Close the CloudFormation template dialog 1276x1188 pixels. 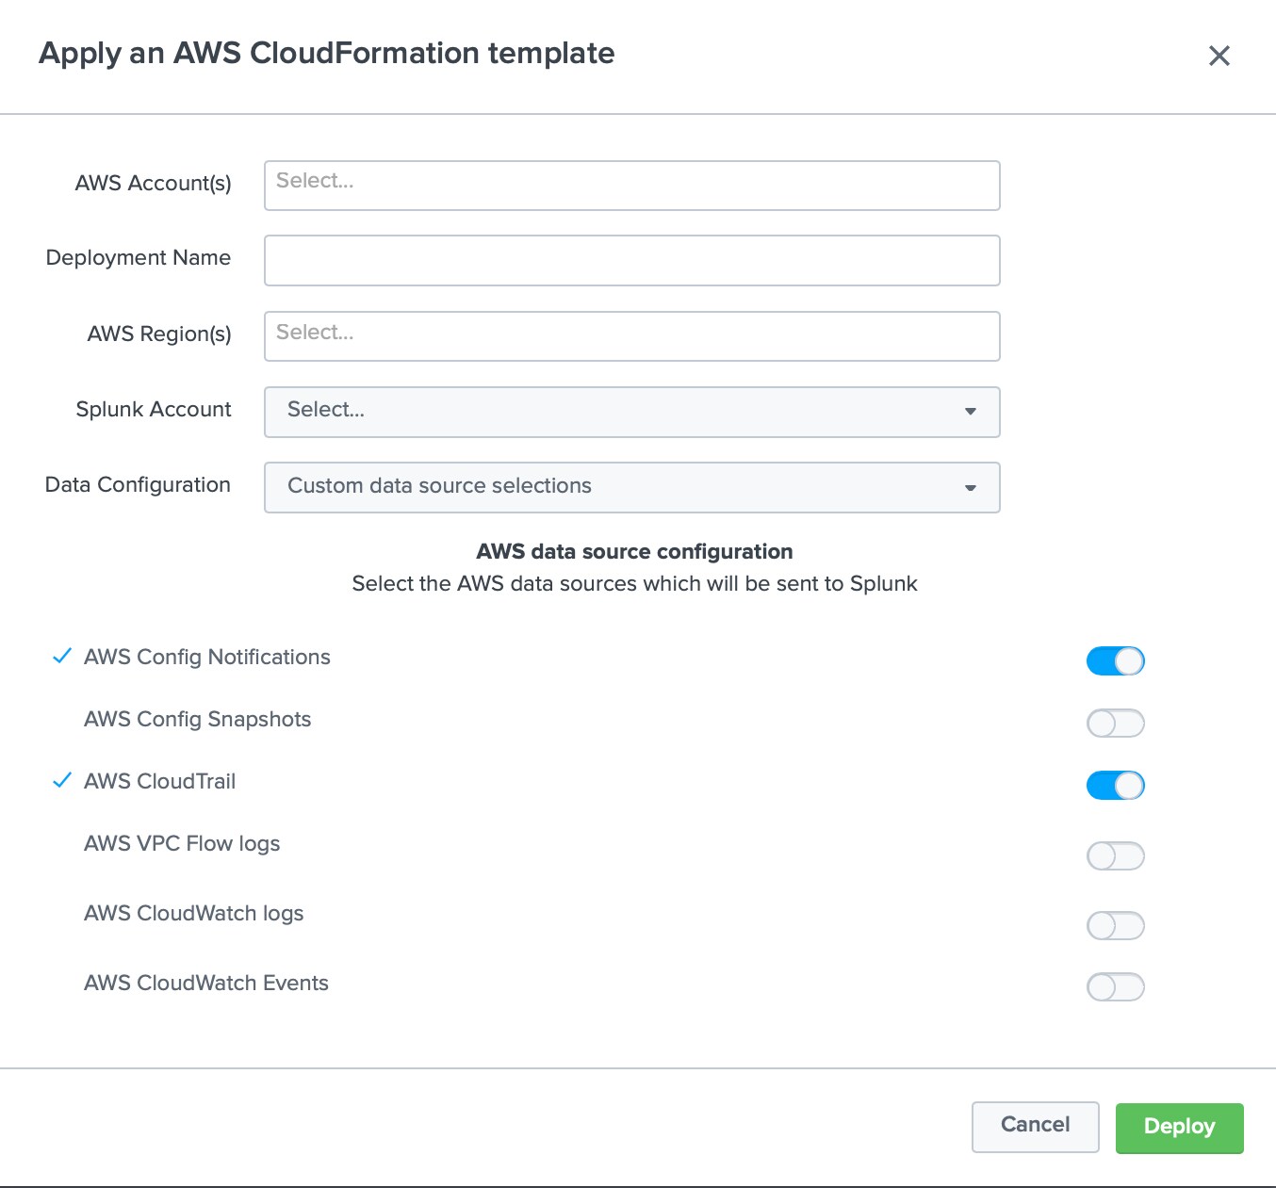coord(1219,56)
